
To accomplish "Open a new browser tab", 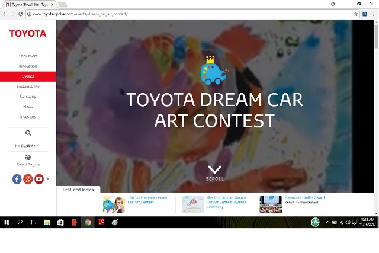I will point(63,5).
